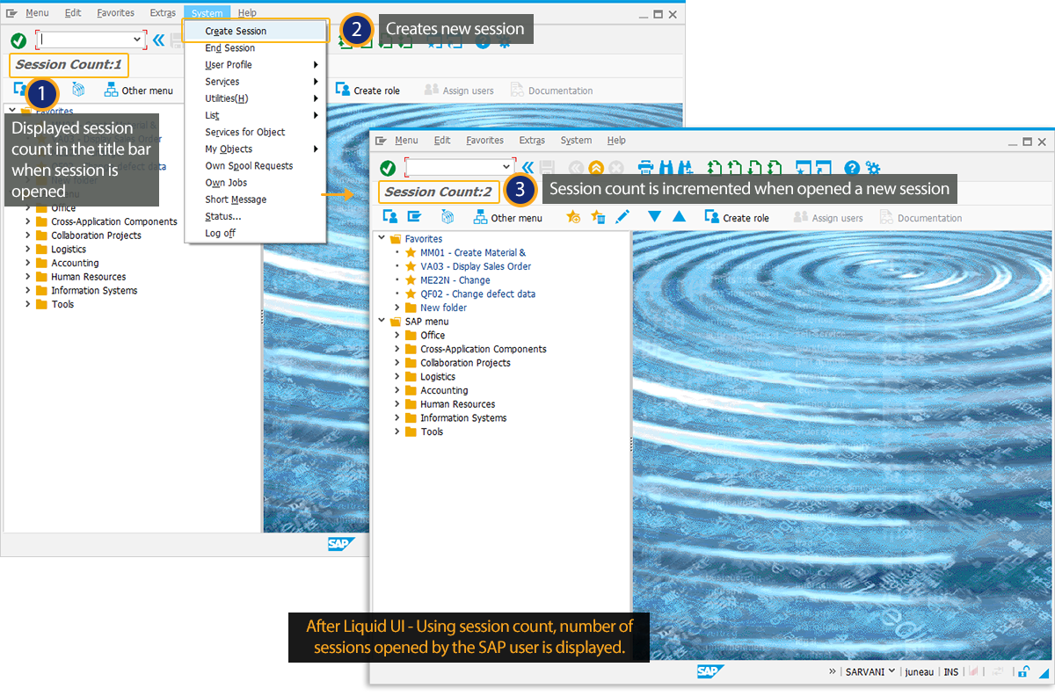
Task: Open the User Profile submenu
Action: pyautogui.click(x=255, y=65)
